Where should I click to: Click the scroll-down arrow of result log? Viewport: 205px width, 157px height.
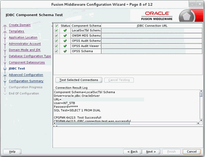[x=201, y=120]
